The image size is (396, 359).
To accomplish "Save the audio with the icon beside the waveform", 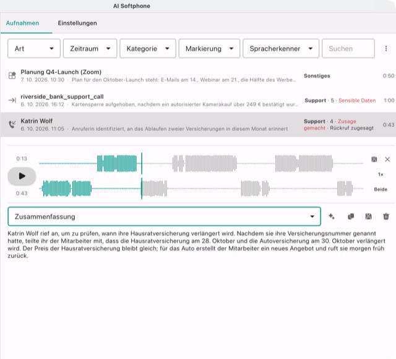I will pyautogui.click(x=374, y=159).
